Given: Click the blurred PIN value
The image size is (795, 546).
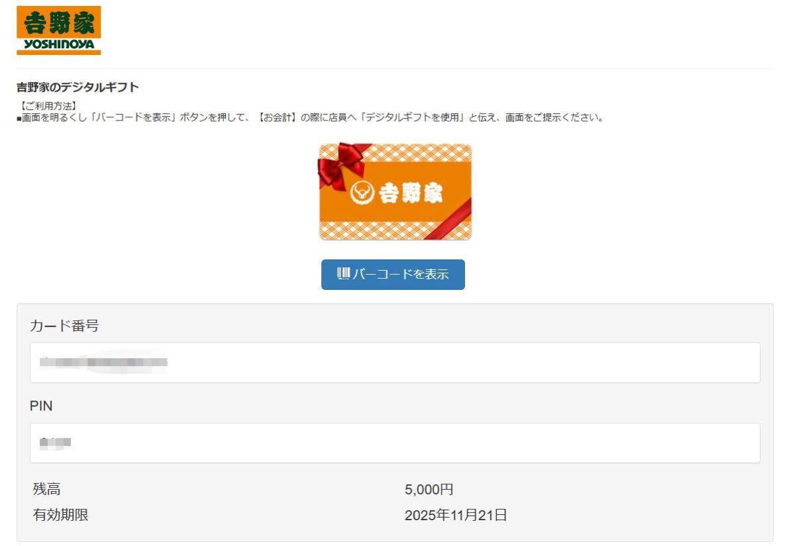Looking at the screenshot, I should (55, 443).
